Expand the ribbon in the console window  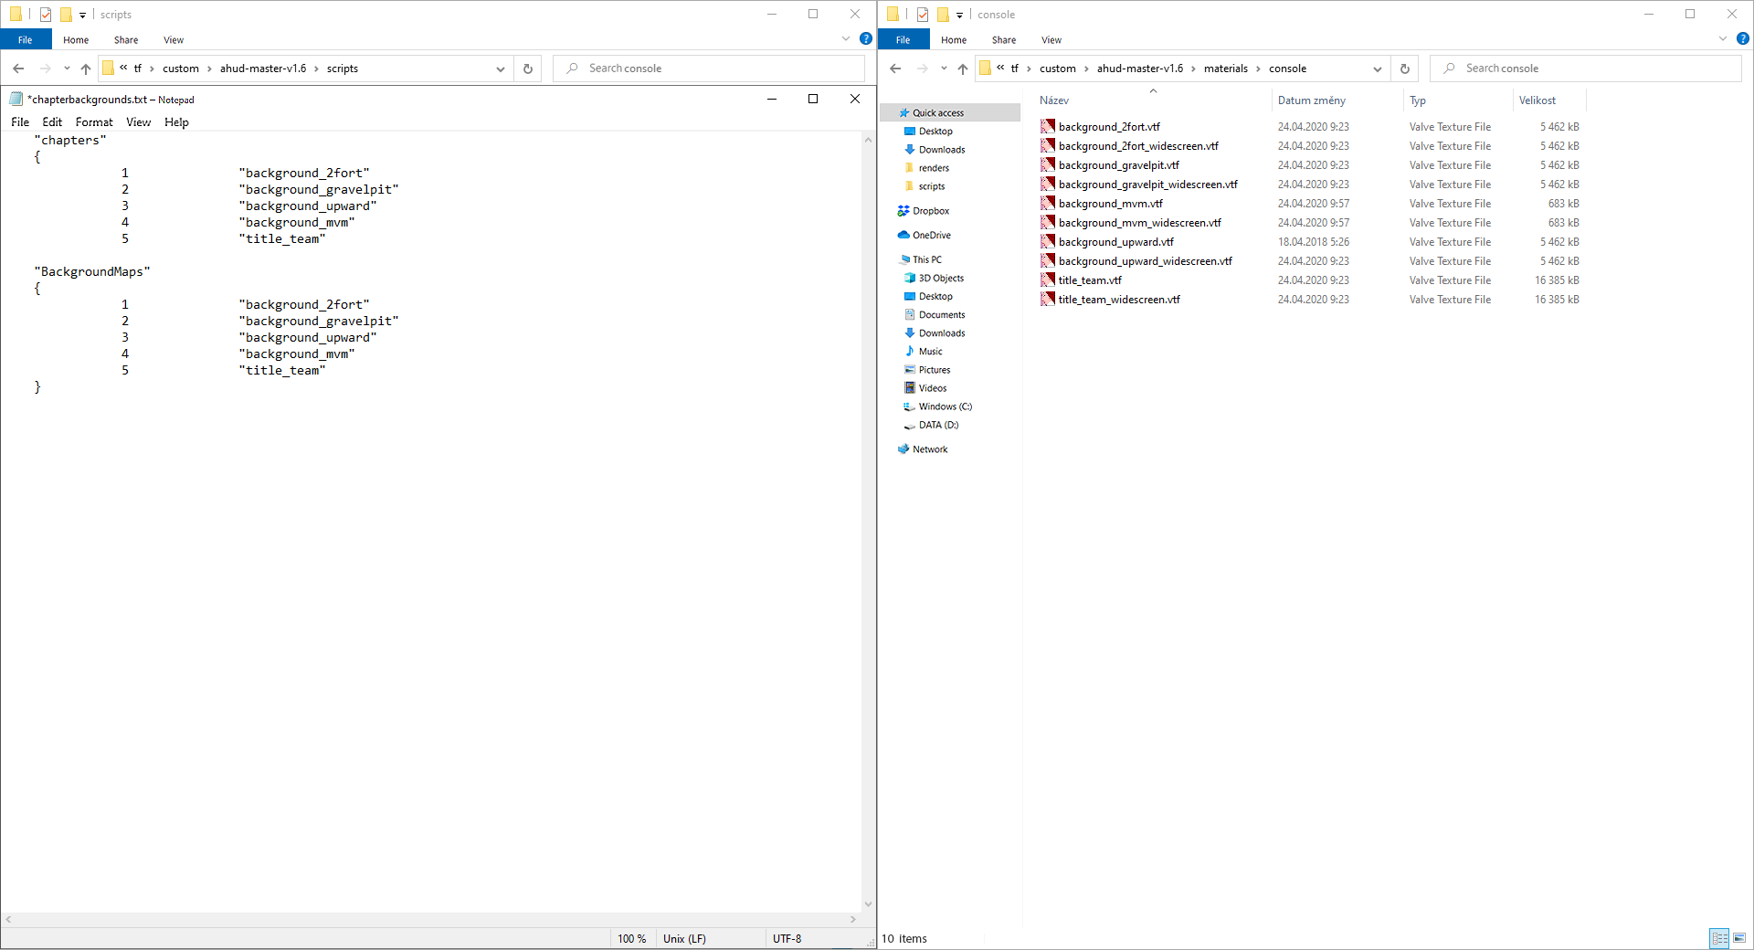click(x=1723, y=39)
